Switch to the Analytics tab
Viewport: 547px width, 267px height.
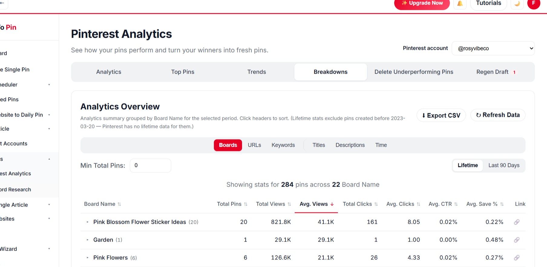click(109, 72)
